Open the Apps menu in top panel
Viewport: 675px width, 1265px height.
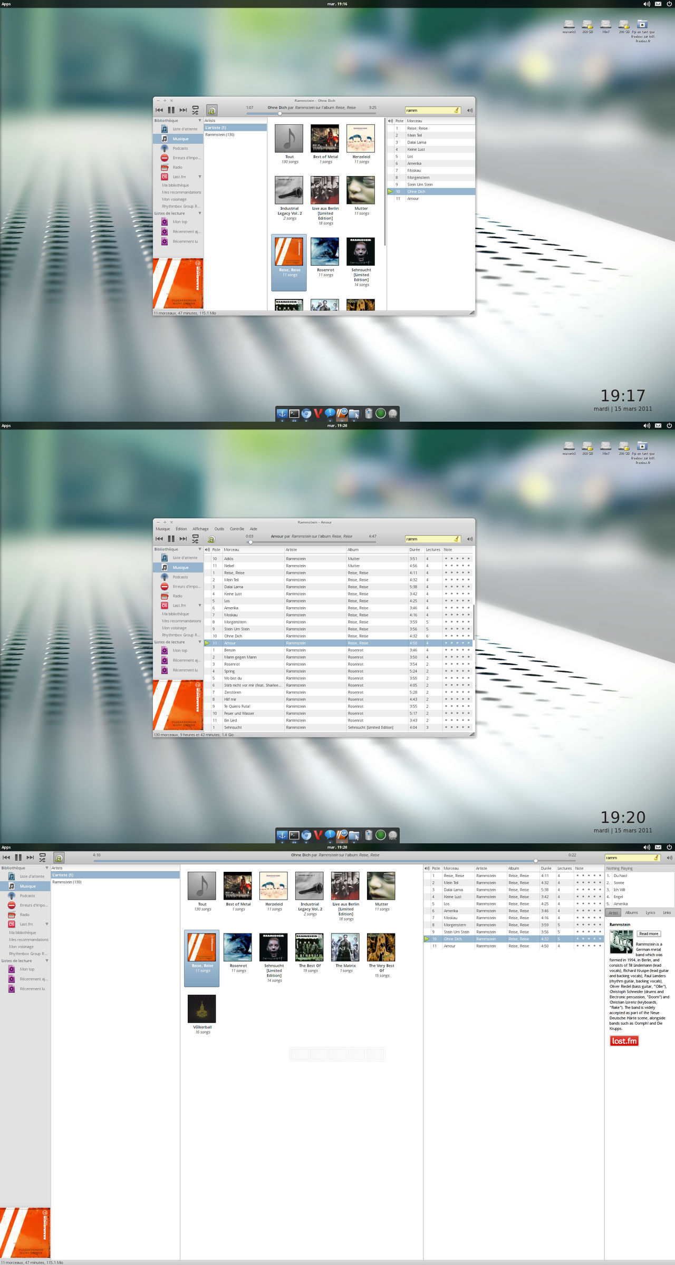pos(6,4)
